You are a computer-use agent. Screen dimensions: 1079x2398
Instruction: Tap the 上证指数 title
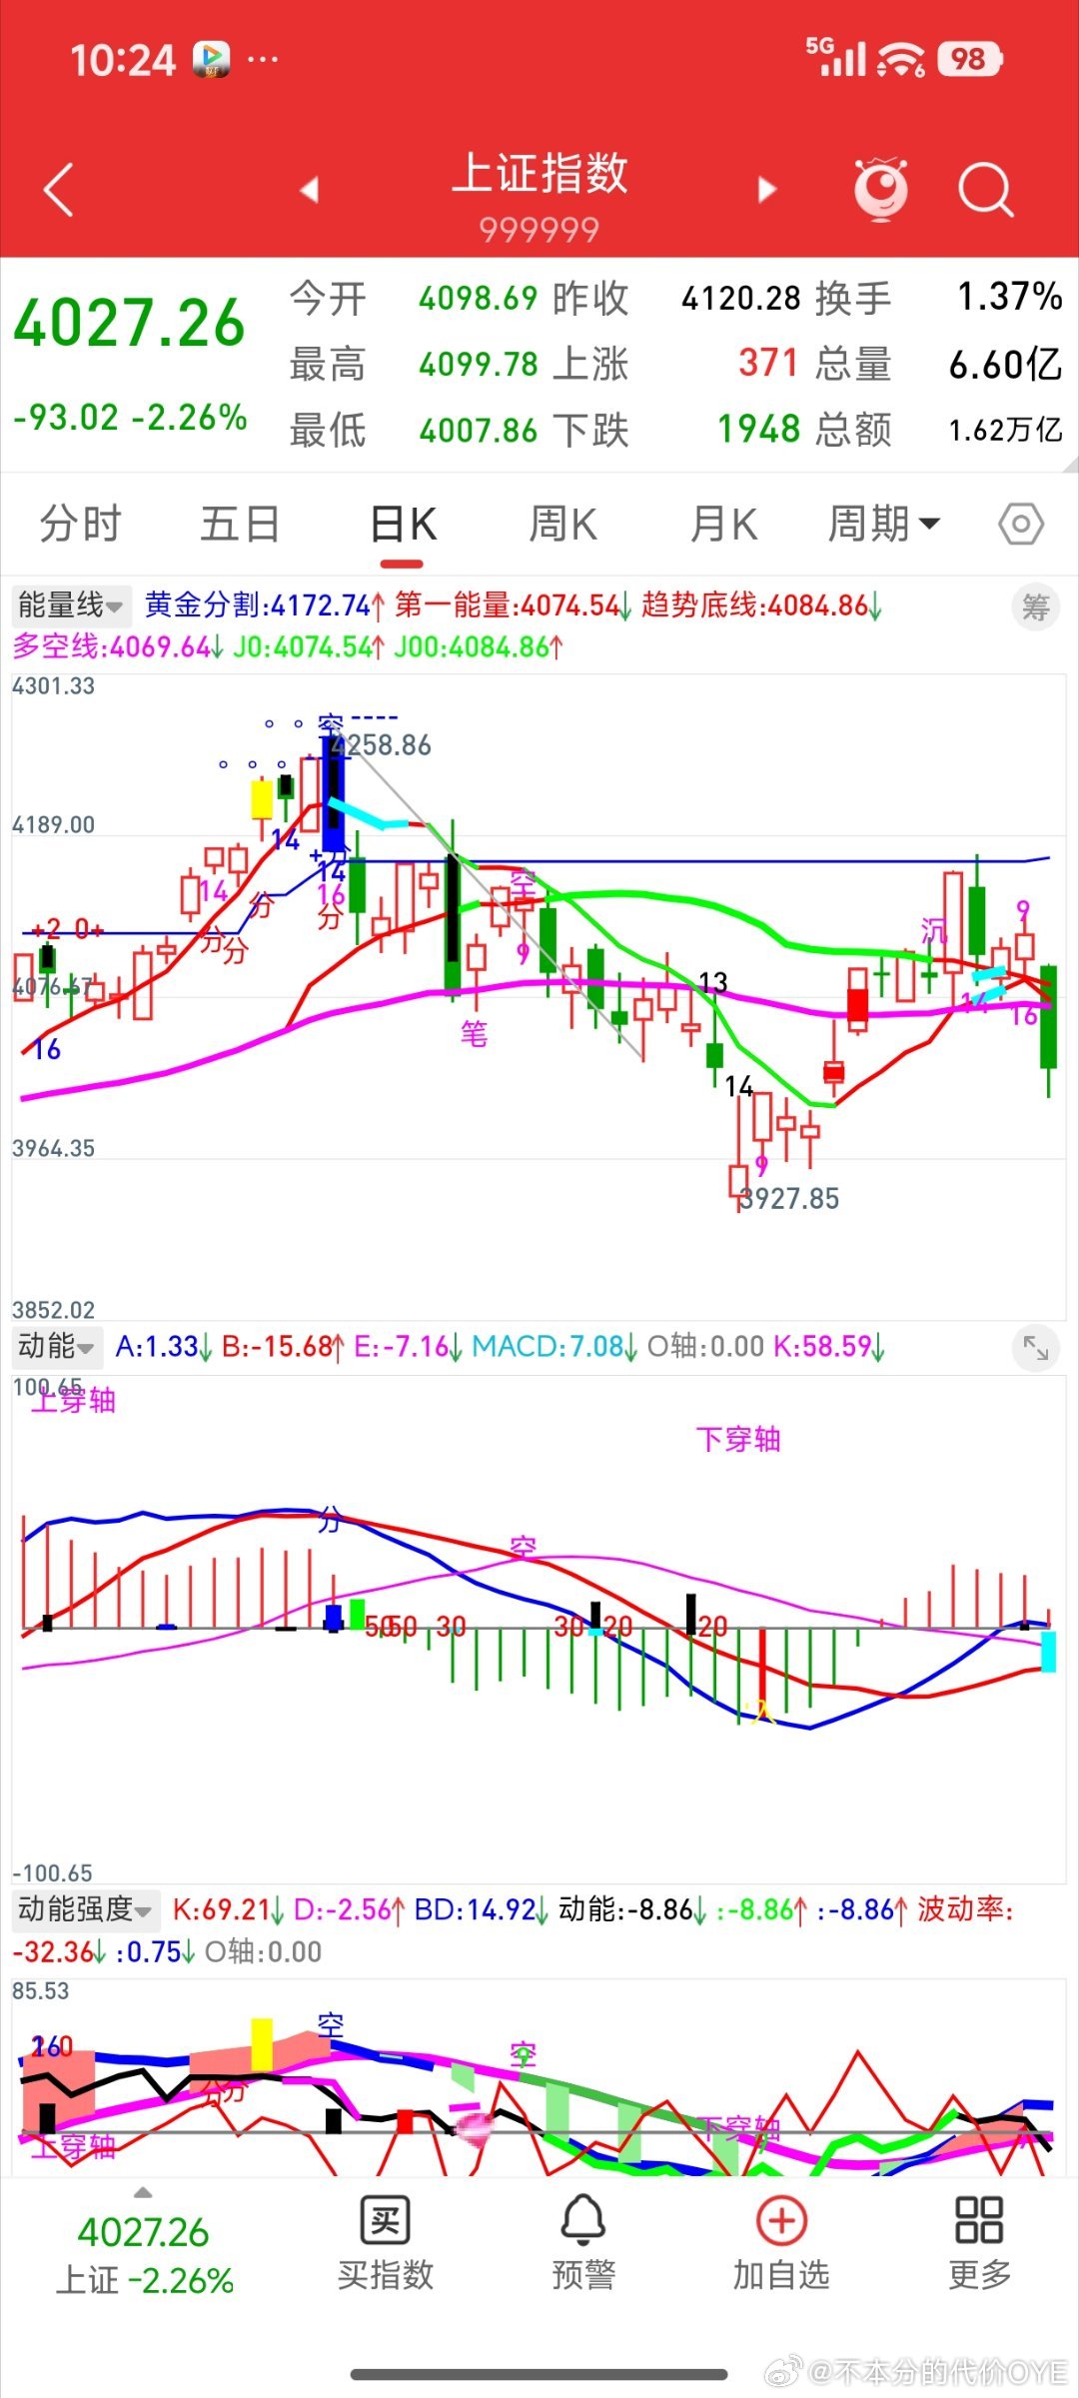tap(539, 173)
